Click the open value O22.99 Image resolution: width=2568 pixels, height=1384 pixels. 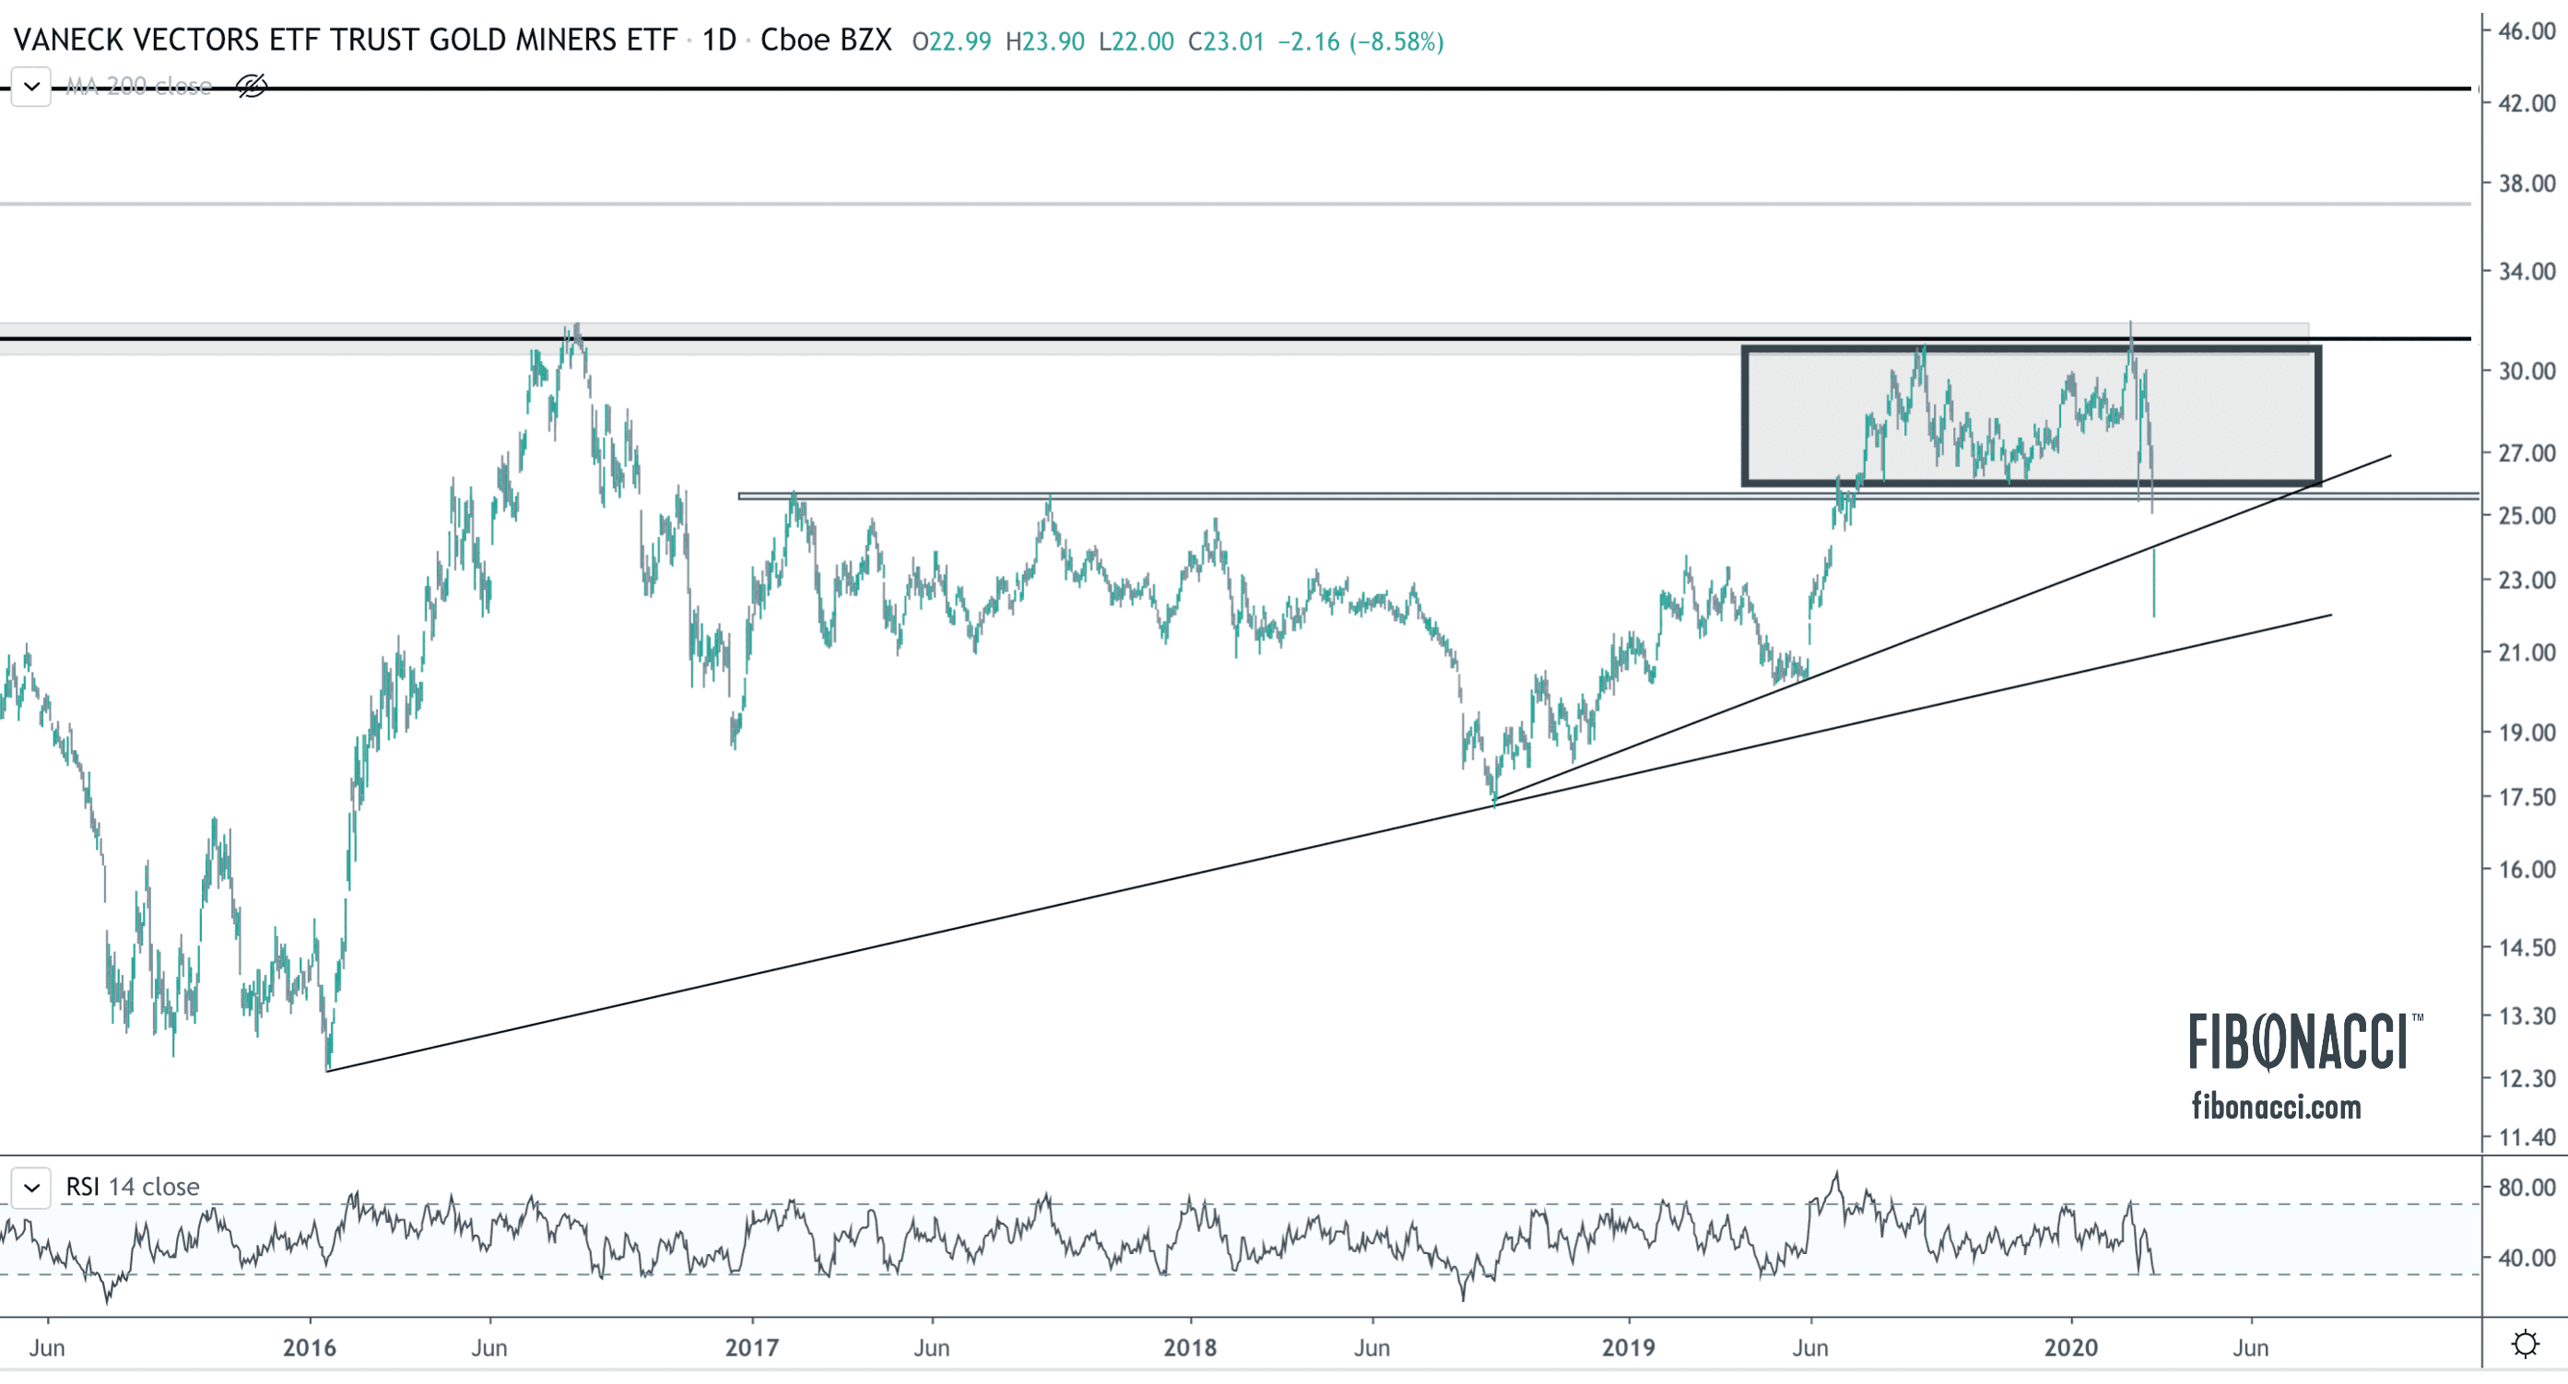point(952,41)
